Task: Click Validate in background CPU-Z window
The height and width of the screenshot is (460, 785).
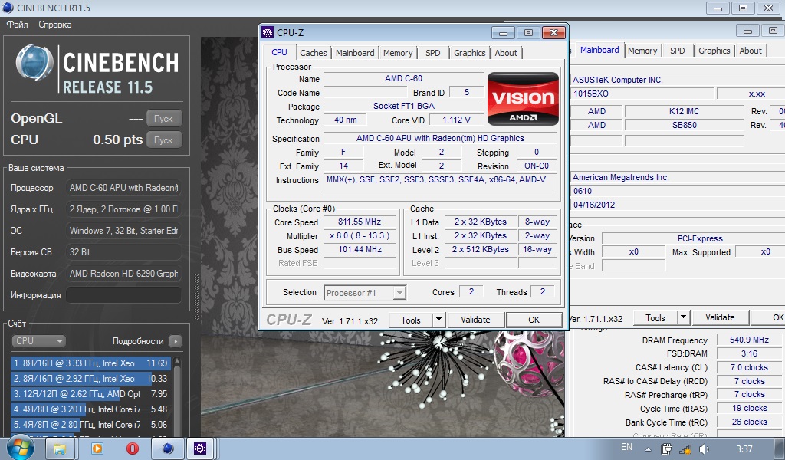Action: tap(720, 318)
